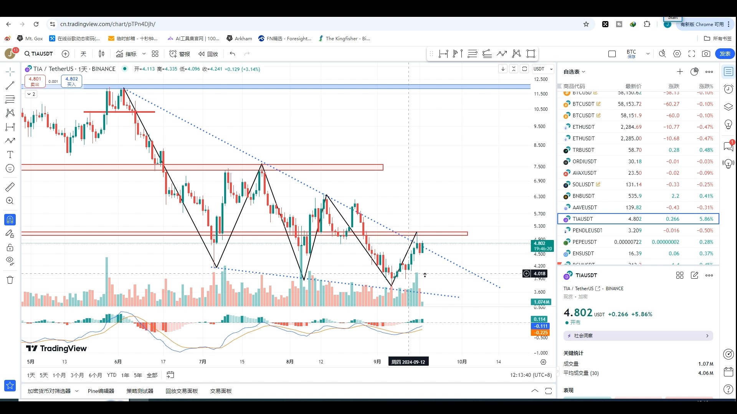Viewport: 737px width, 414px height.
Task: Activate the zoom in tool
Action: click(10, 201)
